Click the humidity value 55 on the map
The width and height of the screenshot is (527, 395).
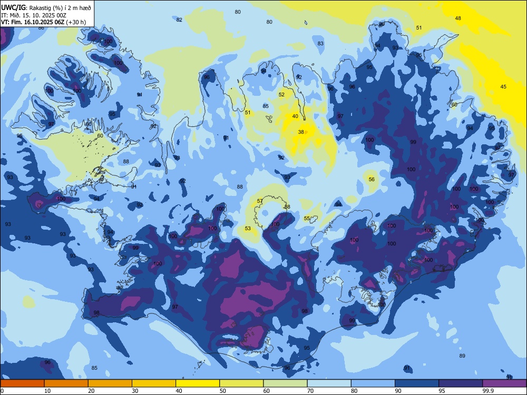tap(307, 219)
